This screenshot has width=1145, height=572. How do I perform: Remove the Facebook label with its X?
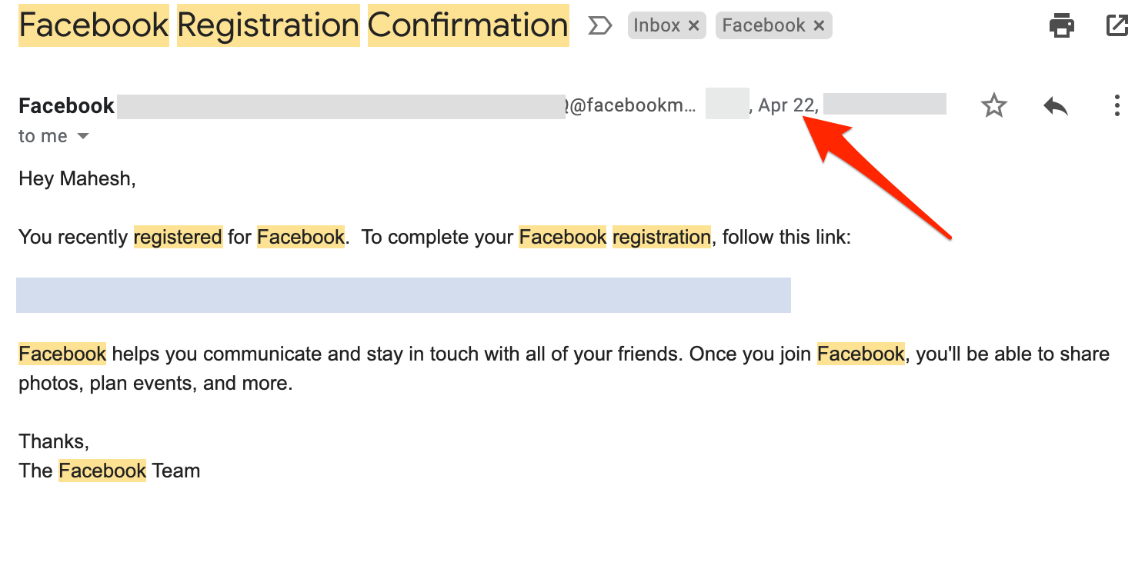pyautogui.click(x=819, y=26)
